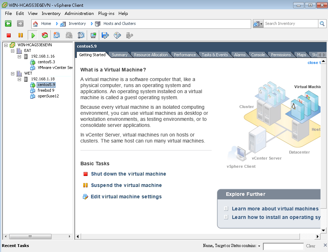Reset the VM using the toolbar icon
The width and height of the screenshot is (328, 252).
pyautogui.click(x=45, y=35)
